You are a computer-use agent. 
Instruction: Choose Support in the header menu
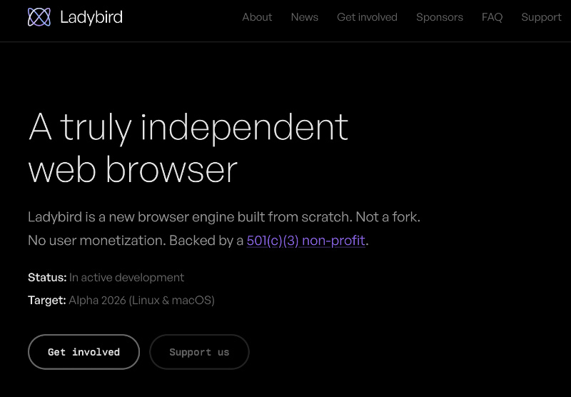click(541, 17)
